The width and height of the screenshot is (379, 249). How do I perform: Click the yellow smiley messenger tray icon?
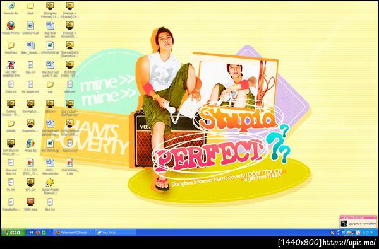pos(349,233)
